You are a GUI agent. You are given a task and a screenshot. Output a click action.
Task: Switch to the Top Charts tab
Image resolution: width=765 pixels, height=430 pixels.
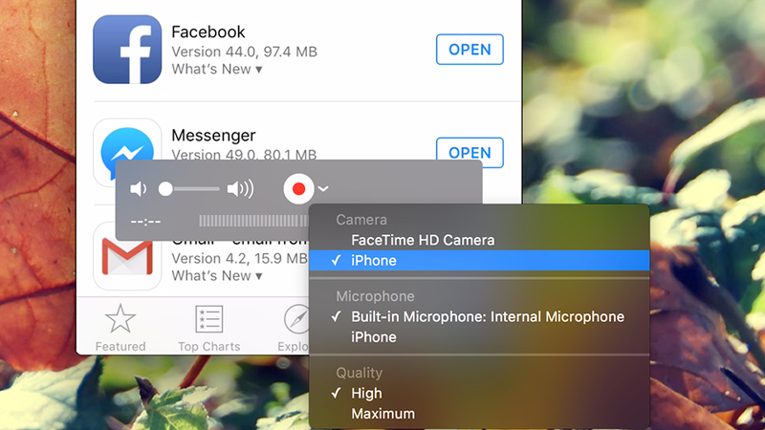(208, 327)
